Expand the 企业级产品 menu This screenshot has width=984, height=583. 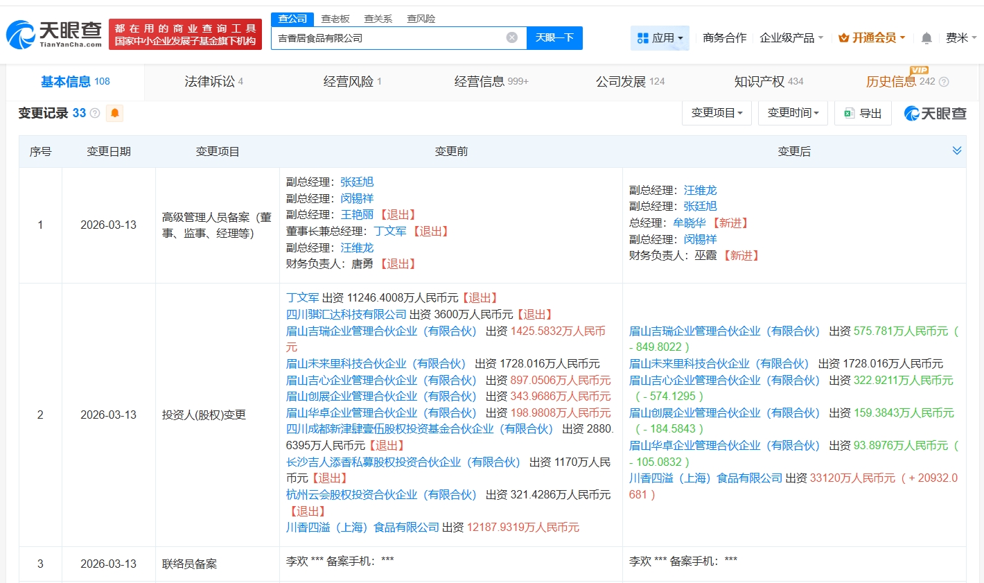click(x=791, y=38)
